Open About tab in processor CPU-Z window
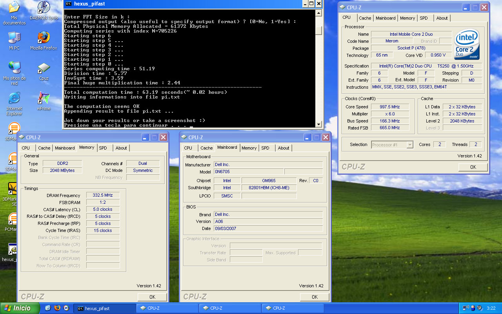 point(442,18)
